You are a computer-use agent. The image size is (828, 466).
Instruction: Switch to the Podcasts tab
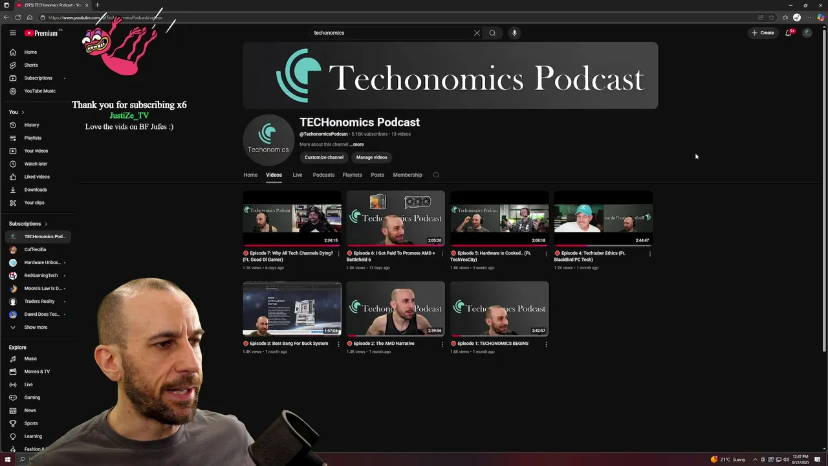323,175
